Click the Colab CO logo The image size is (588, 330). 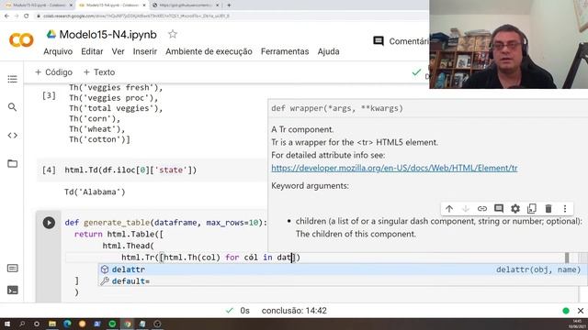pyautogui.click(x=21, y=40)
